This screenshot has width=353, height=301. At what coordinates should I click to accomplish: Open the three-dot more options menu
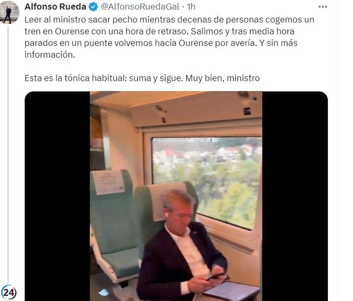(x=323, y=7)
